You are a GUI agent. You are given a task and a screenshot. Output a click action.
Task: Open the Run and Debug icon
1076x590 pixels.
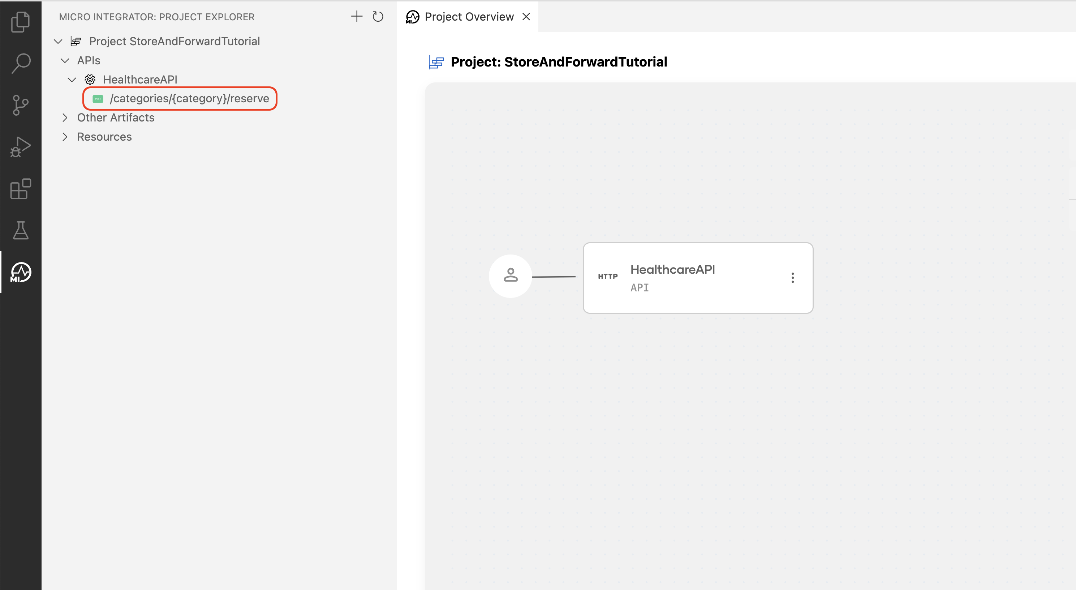tap(20, 147)
